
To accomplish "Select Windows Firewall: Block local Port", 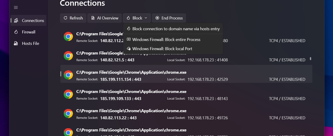I will (x=162, y=49).
